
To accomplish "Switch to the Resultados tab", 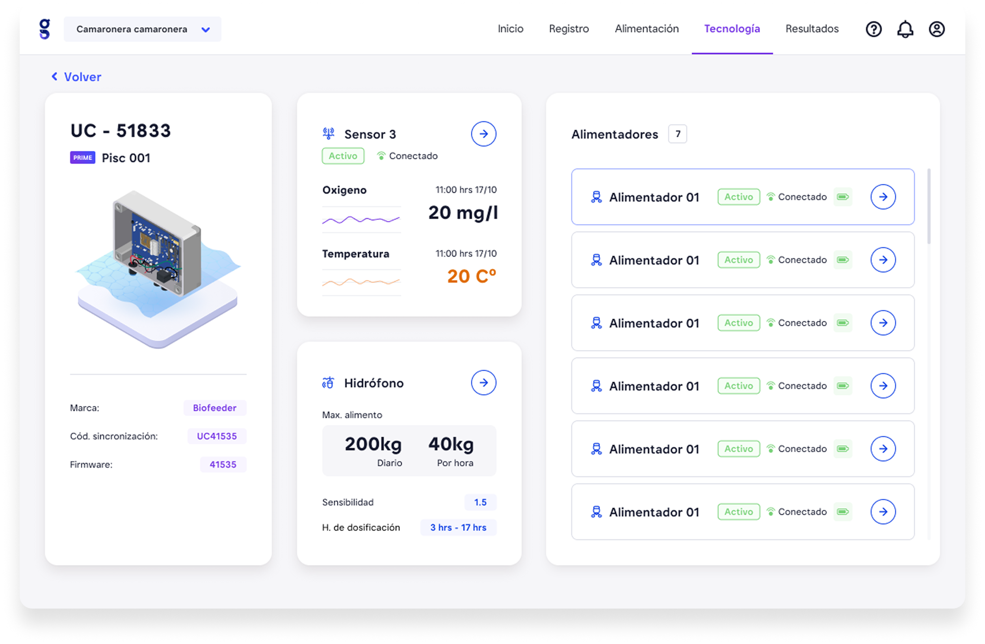I will (812, 29).
